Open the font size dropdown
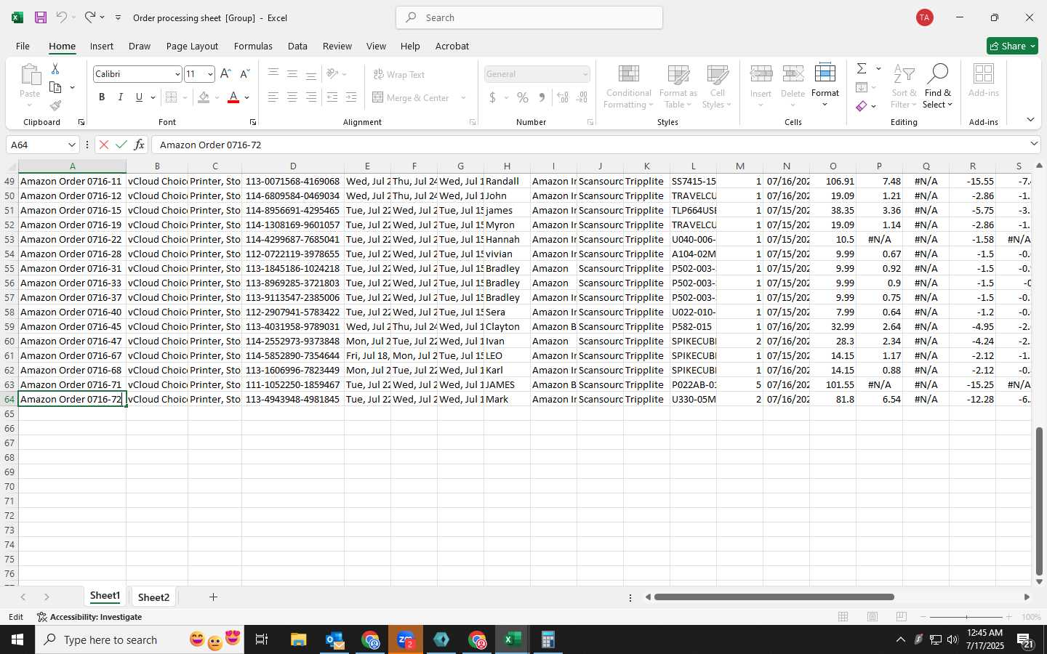The height and width of the screenshot is (654, 1047). (210, 74)
